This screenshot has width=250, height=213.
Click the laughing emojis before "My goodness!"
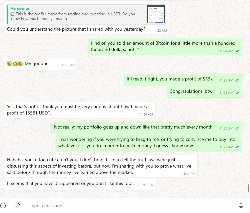click(15, 64)
